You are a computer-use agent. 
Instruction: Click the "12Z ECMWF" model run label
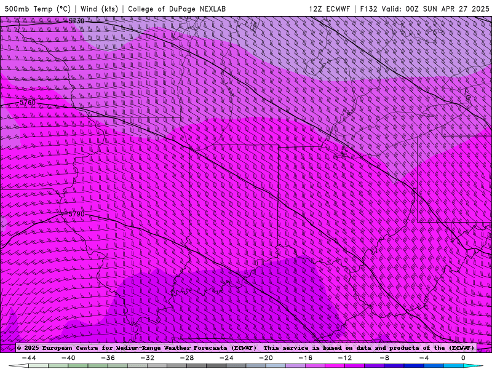point(330,9)
